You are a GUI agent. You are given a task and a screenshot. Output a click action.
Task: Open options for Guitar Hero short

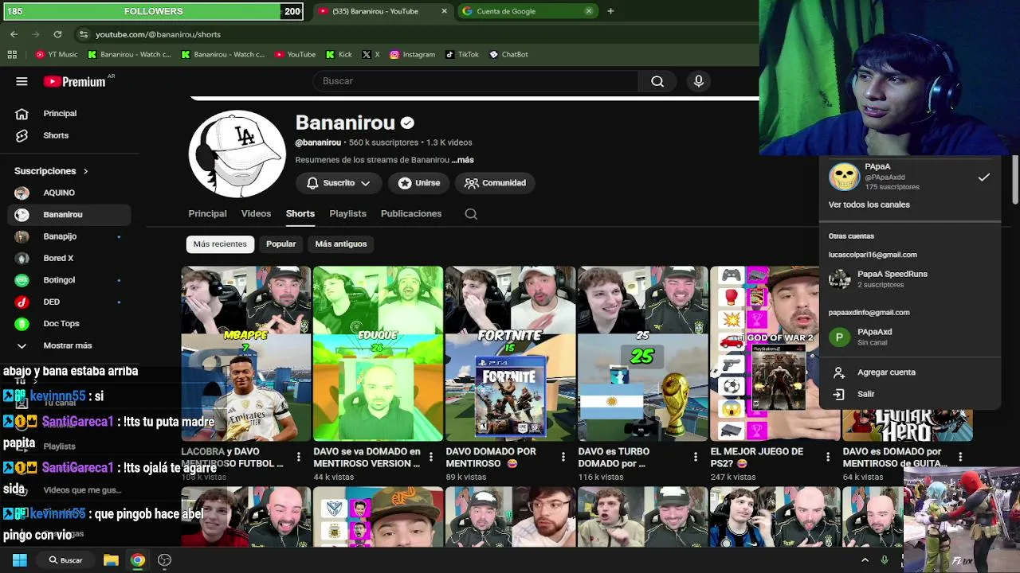pos(960,457)
